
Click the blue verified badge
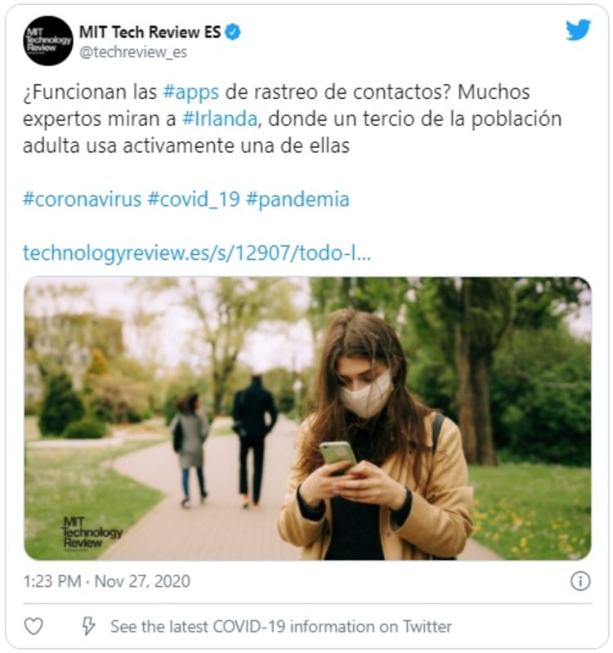coord(233,32)
